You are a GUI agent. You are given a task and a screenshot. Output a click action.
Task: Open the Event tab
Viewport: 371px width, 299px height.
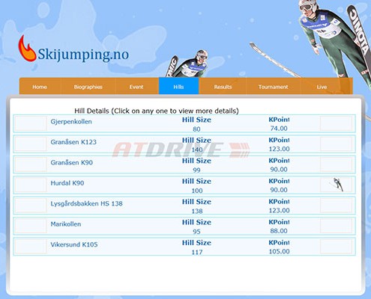coord(136,87)
